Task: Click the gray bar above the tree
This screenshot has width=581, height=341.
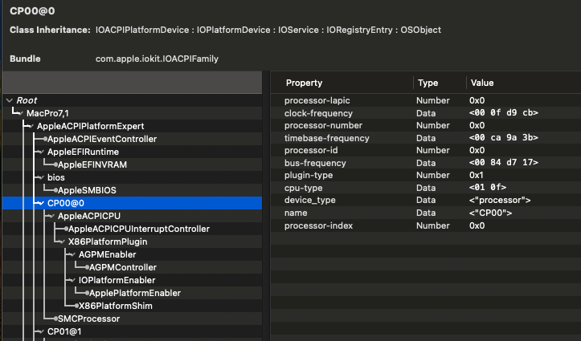Action: [x=132, y=82]
